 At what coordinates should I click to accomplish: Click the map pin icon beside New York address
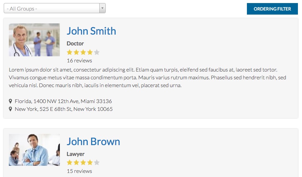coord(11,109)
